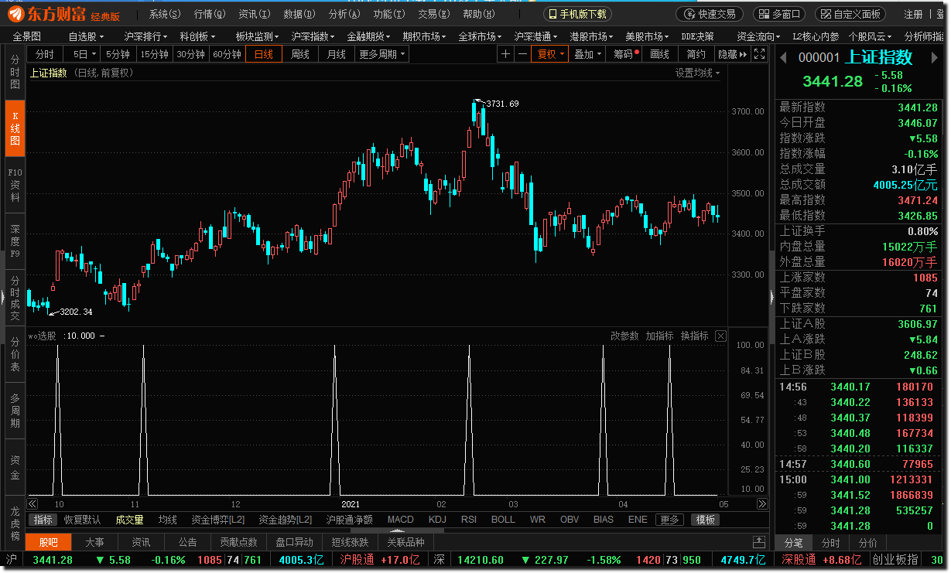The width and height of the screenshot is (951, 573).
Task: Open the 多窗口 multi-window layout
Action: coord(780,14)
